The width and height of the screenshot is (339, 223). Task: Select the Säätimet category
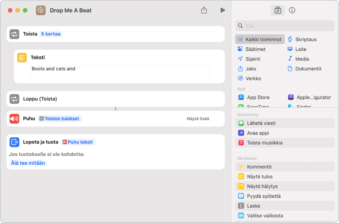click(x=252, y=49)
